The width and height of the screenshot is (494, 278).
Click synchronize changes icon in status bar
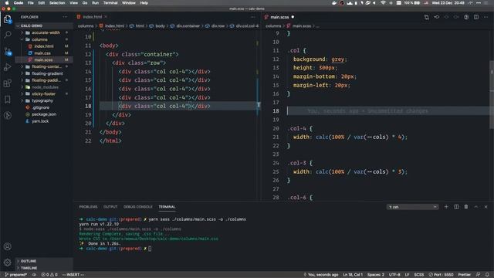pyautogui.click(x=34, y=275)
